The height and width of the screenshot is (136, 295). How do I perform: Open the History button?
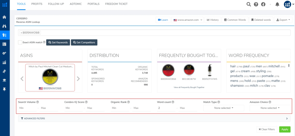[213, 20]
